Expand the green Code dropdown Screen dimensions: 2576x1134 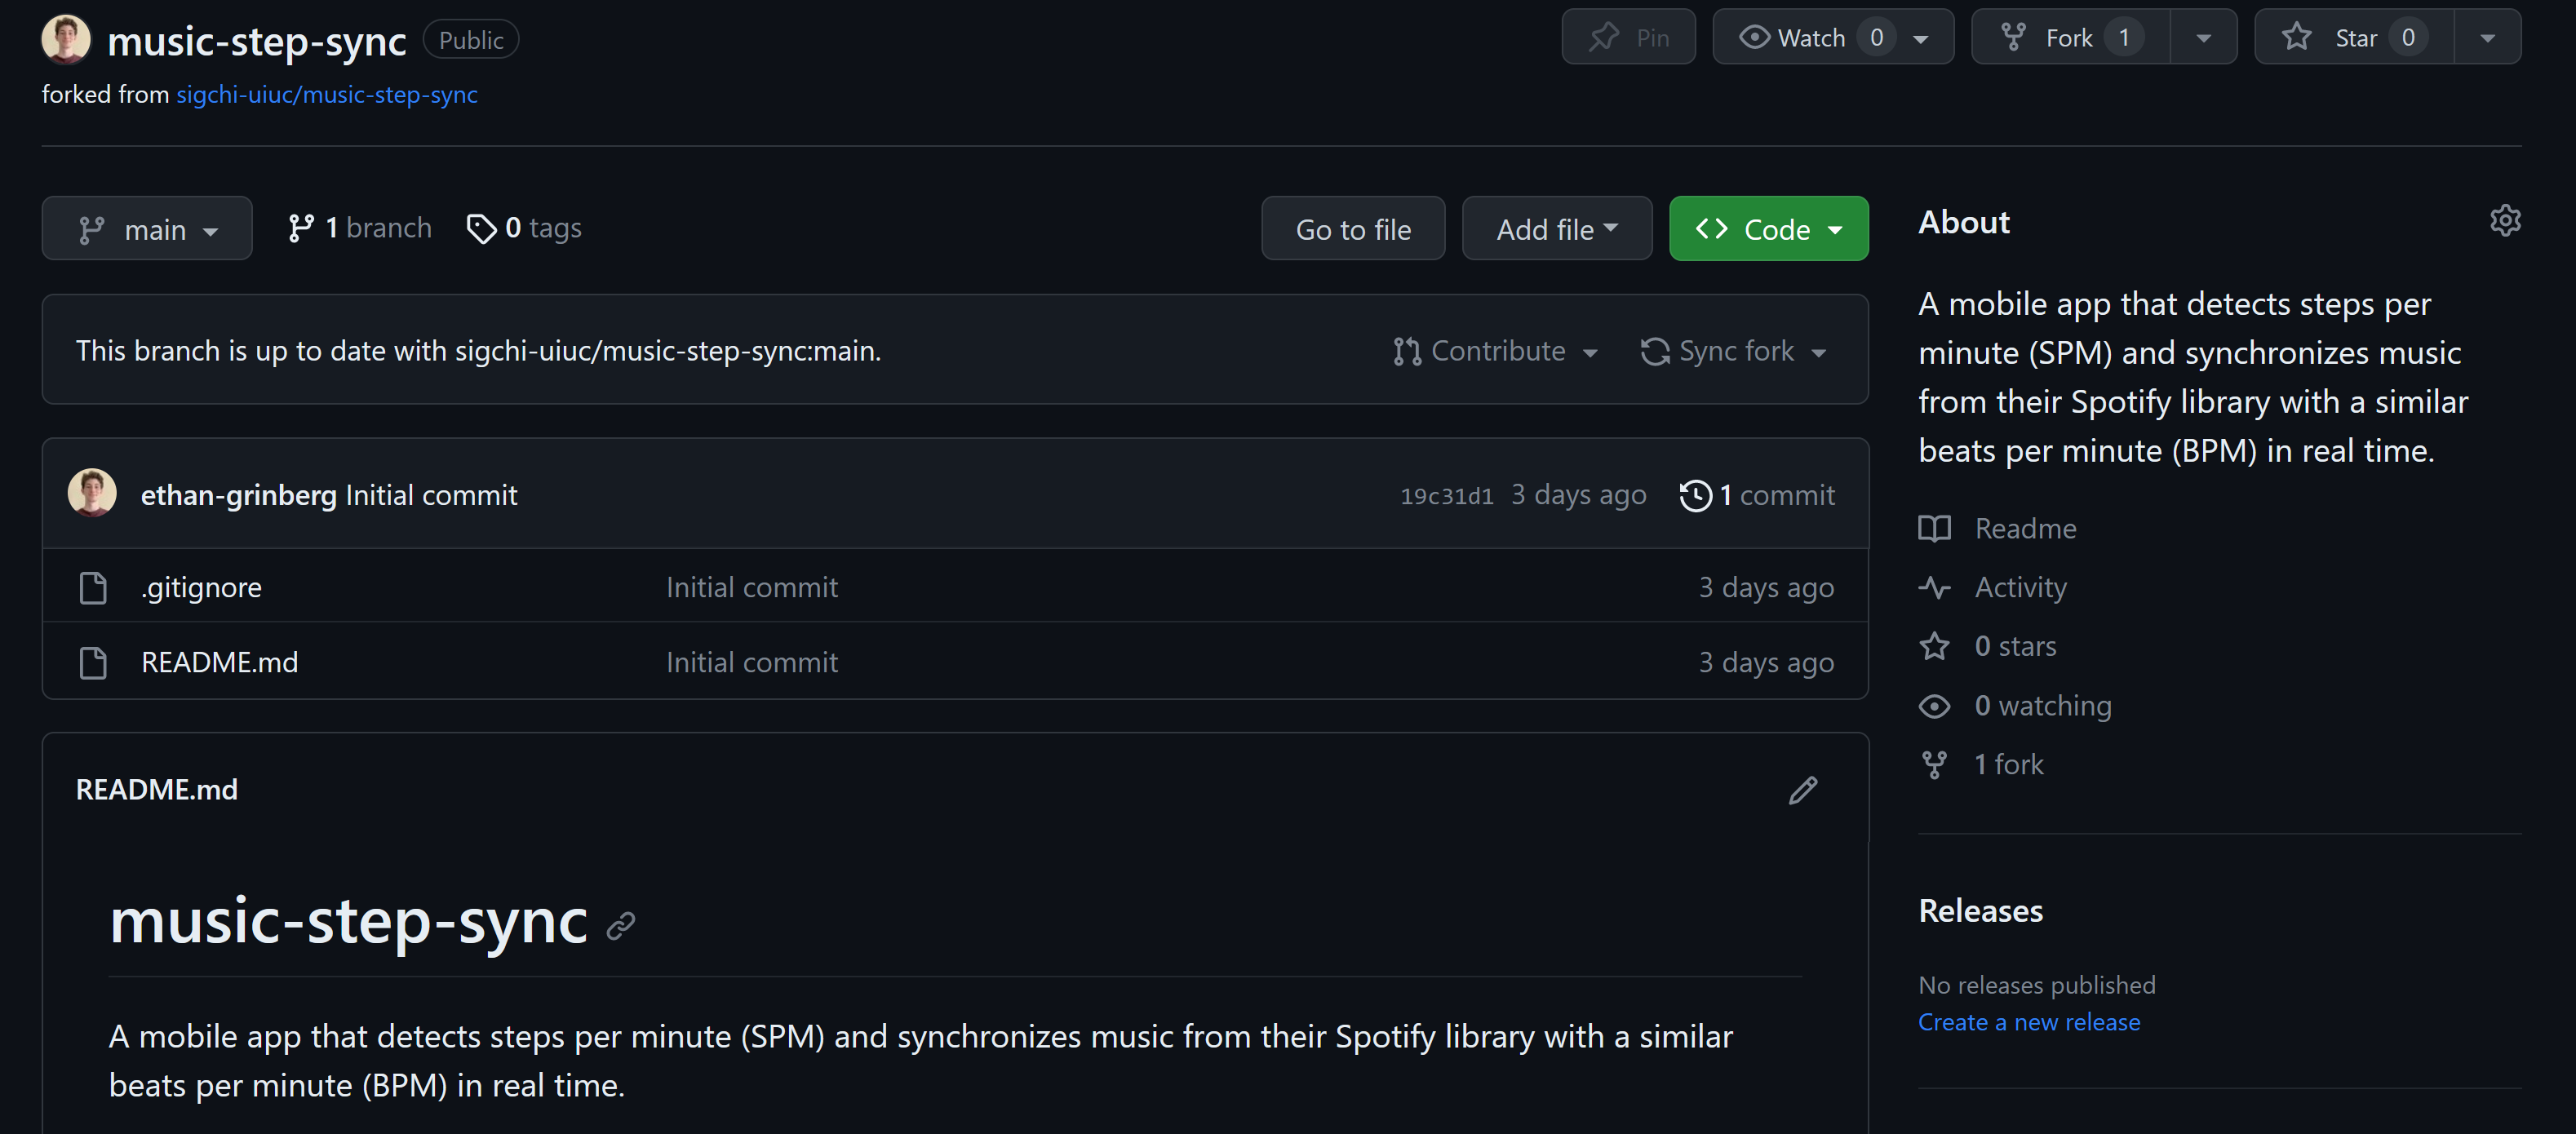[1768, 229]
